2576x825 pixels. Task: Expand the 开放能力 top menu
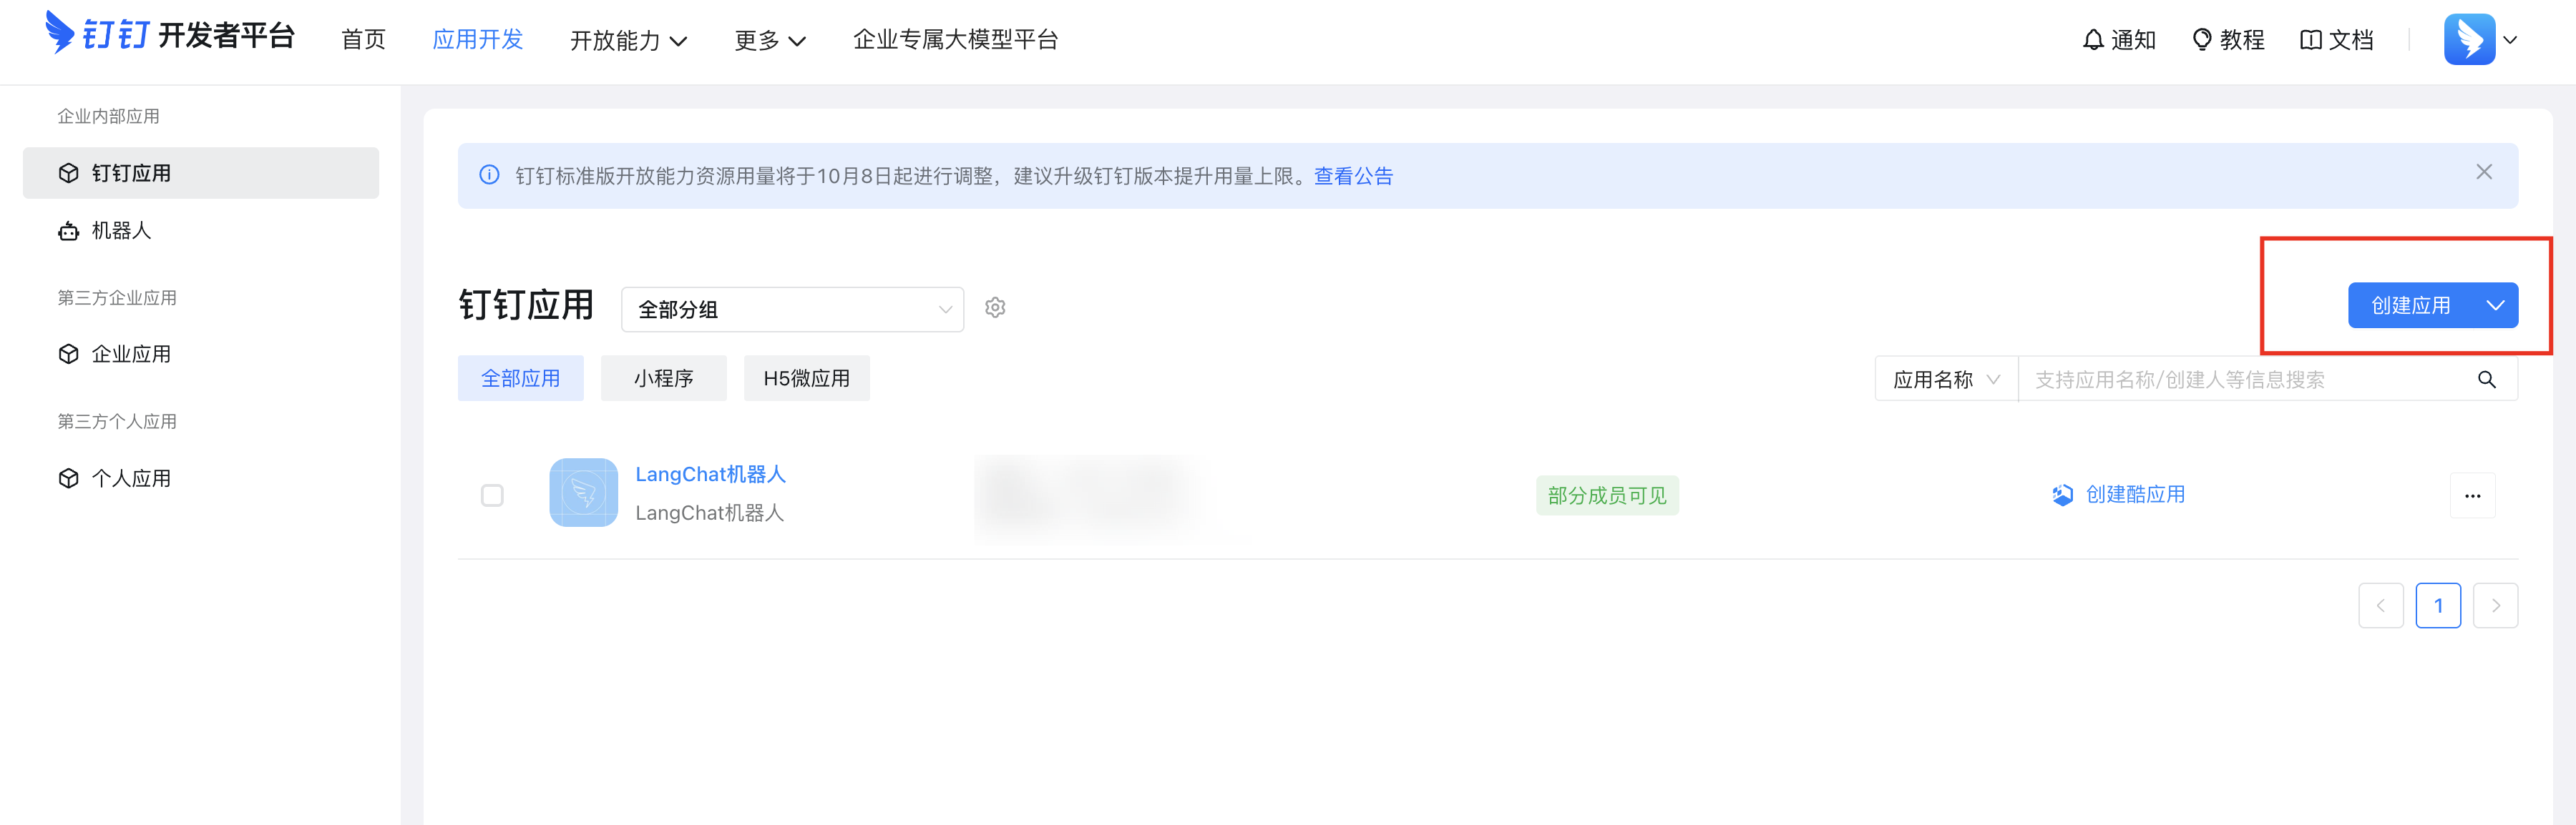pyautogui.click(x=628, y=40)
